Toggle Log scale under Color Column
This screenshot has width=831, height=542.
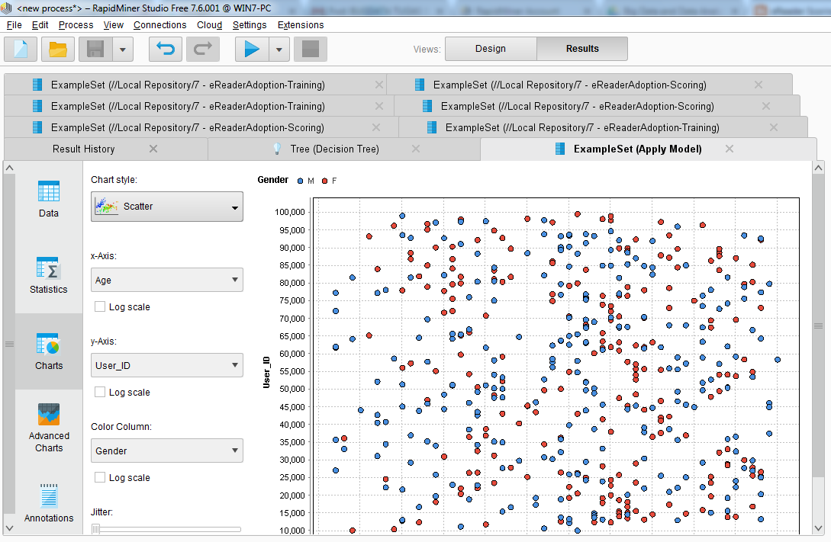tap(99, 477)
